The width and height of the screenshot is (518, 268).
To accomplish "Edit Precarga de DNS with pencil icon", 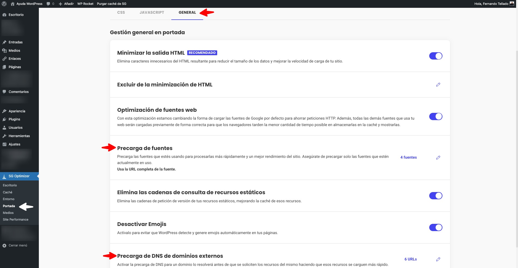I will 438,259.
